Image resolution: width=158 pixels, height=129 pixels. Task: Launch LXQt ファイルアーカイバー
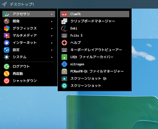[x=95, y=57]
